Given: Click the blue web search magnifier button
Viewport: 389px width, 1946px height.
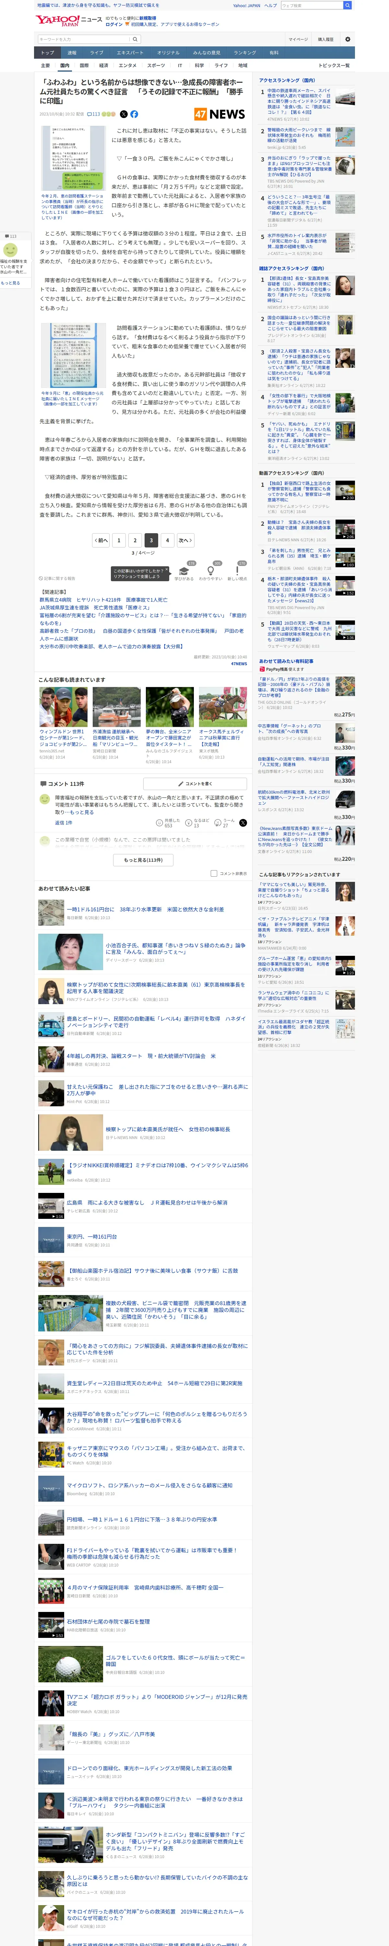Looking at the screenshot, I should (348, 5).
